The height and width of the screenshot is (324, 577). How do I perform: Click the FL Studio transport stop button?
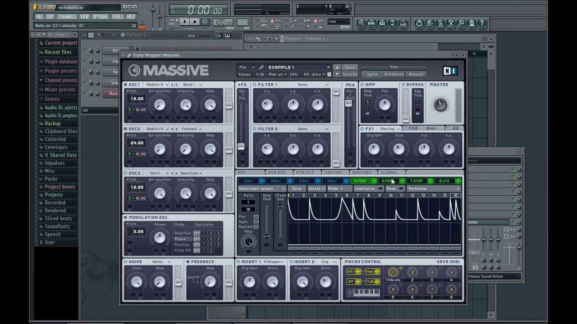(195, 22)
